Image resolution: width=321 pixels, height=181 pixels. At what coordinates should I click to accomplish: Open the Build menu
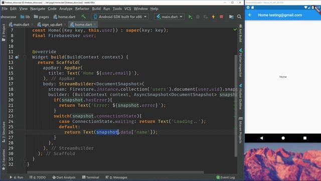(96, 9)
